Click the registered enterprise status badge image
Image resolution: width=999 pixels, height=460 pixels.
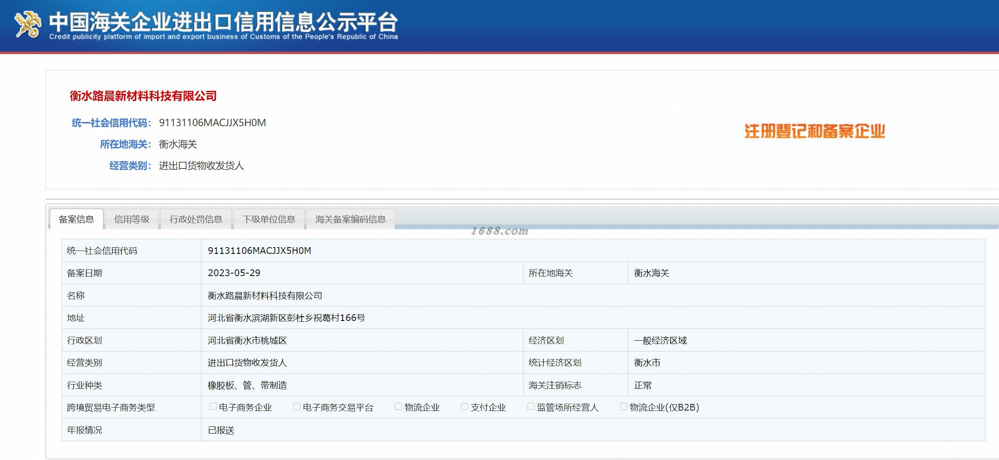click(x=814, y=131)
